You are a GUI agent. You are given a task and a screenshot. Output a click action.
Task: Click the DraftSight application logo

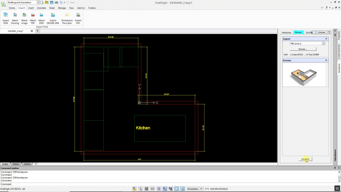[x=3, y=4]
